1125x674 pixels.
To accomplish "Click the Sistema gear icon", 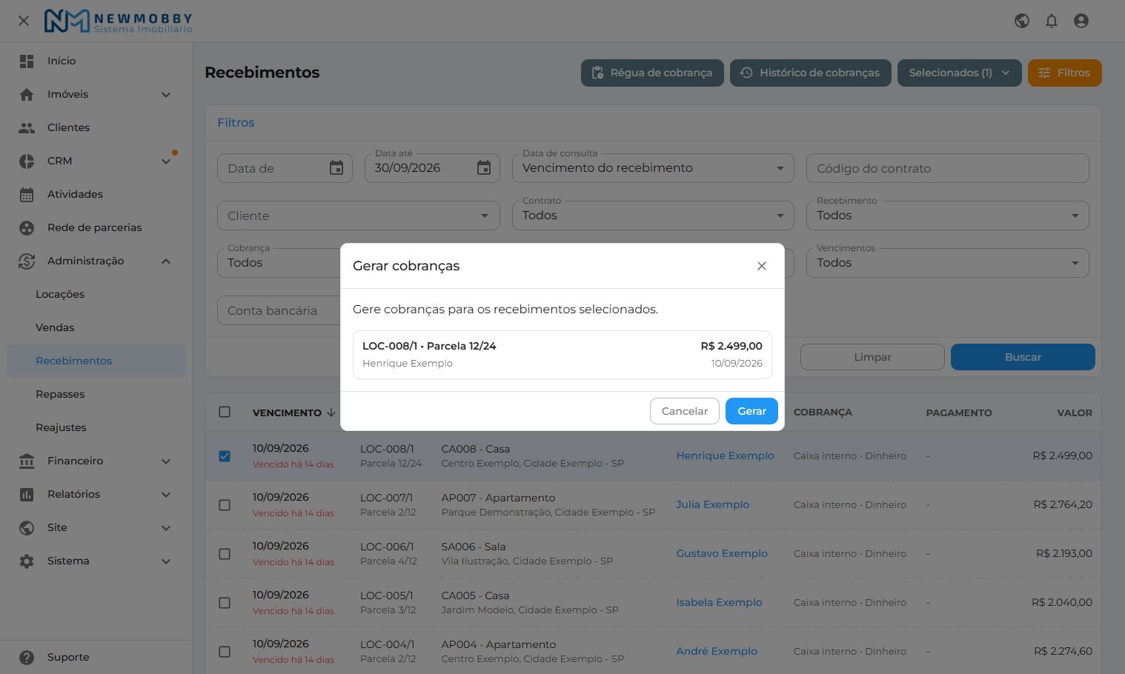I will (27, 561).
